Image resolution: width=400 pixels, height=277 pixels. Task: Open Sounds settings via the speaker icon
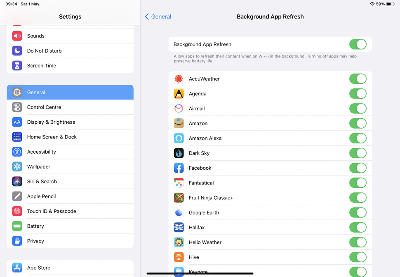click(17, 36)
